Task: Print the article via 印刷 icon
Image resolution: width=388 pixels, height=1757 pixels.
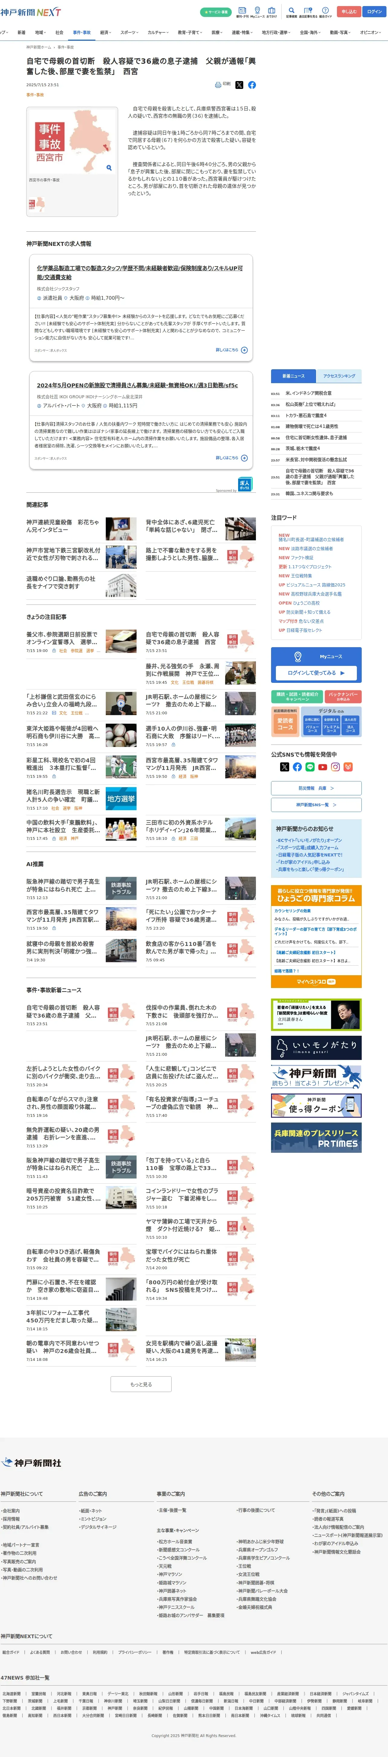Action: point(222,85)
